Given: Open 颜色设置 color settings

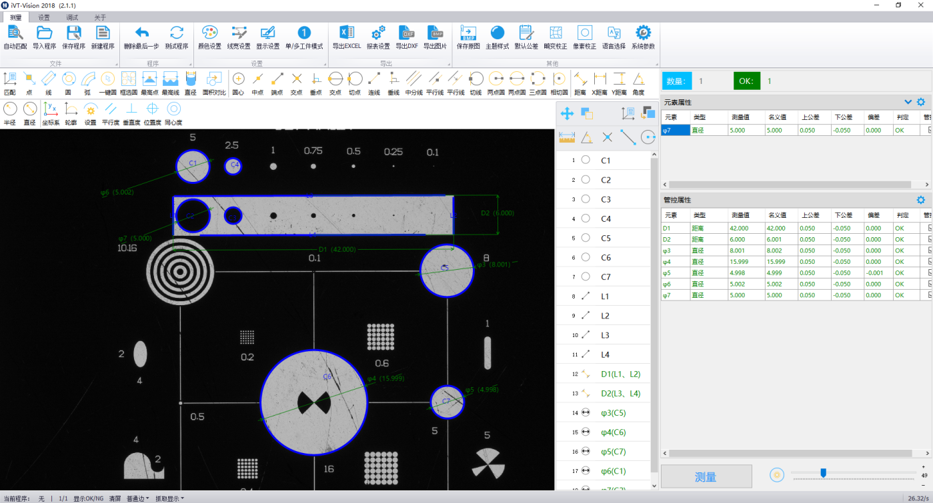Looking at the screenshot, I should (x=209, y=36).
